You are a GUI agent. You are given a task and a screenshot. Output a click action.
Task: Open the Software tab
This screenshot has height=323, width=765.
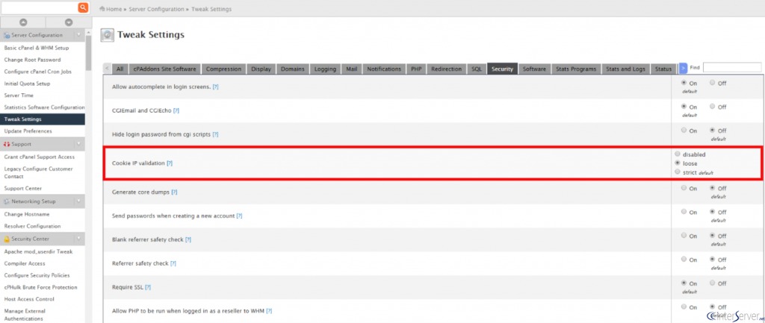(x=534, y=69)
